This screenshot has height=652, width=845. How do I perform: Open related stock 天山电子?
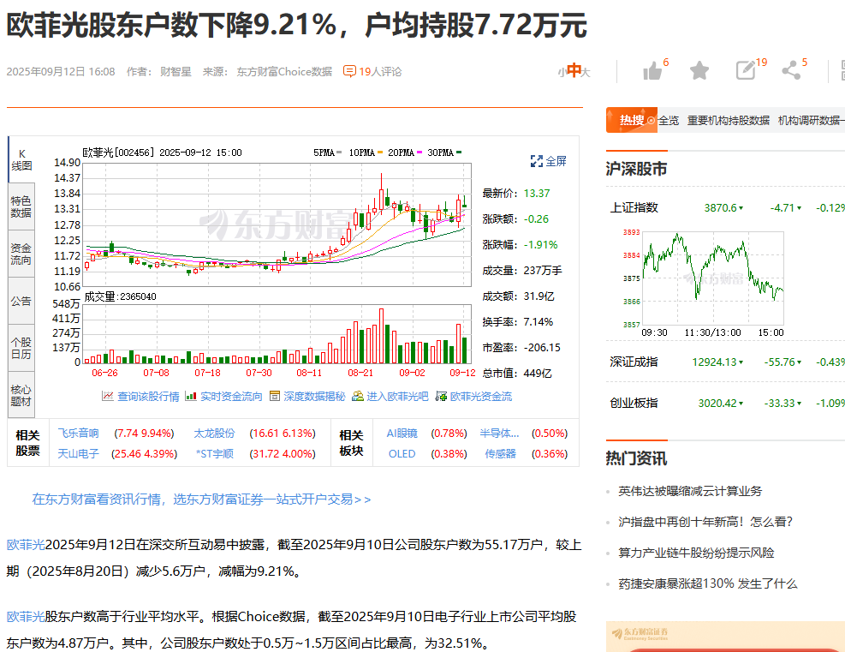coord(78,454)
